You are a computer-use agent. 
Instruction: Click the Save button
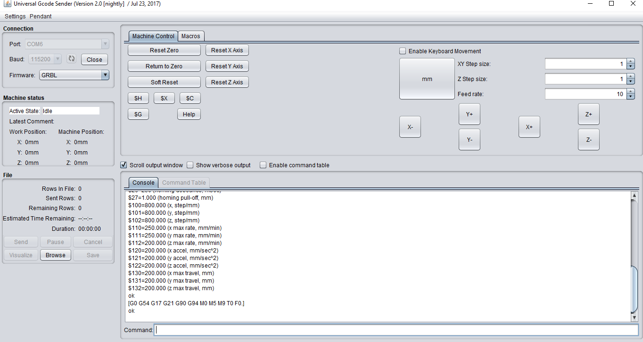(x=93, y=255)
